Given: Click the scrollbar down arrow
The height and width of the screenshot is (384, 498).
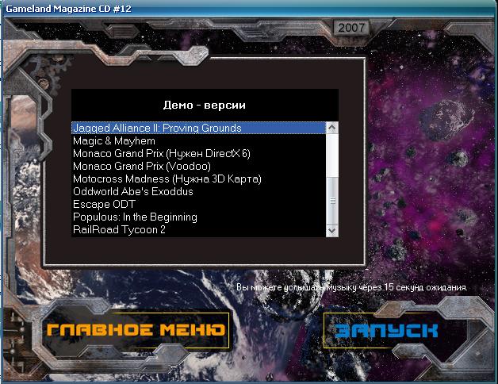Looking at the screenshot, I should 332,230.
